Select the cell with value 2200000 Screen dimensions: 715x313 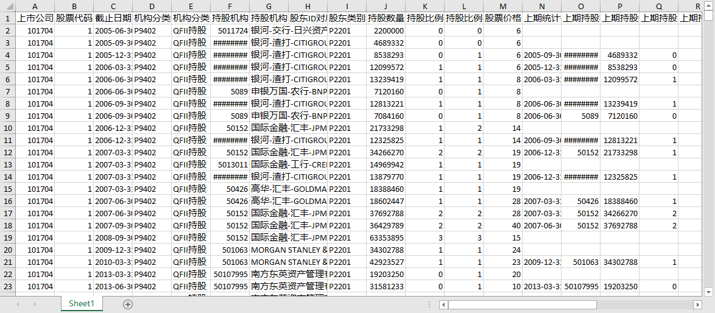(386, 31)
